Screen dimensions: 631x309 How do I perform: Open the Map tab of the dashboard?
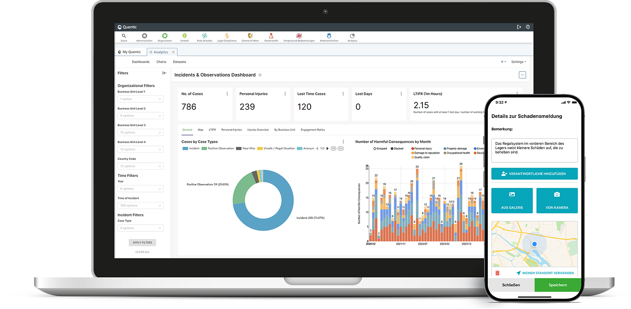pos(201,129)
